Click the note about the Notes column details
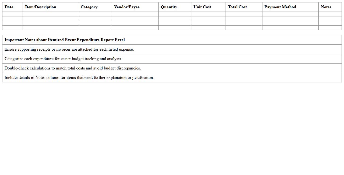Screen dimensions: 344x175 click(79, 78)
